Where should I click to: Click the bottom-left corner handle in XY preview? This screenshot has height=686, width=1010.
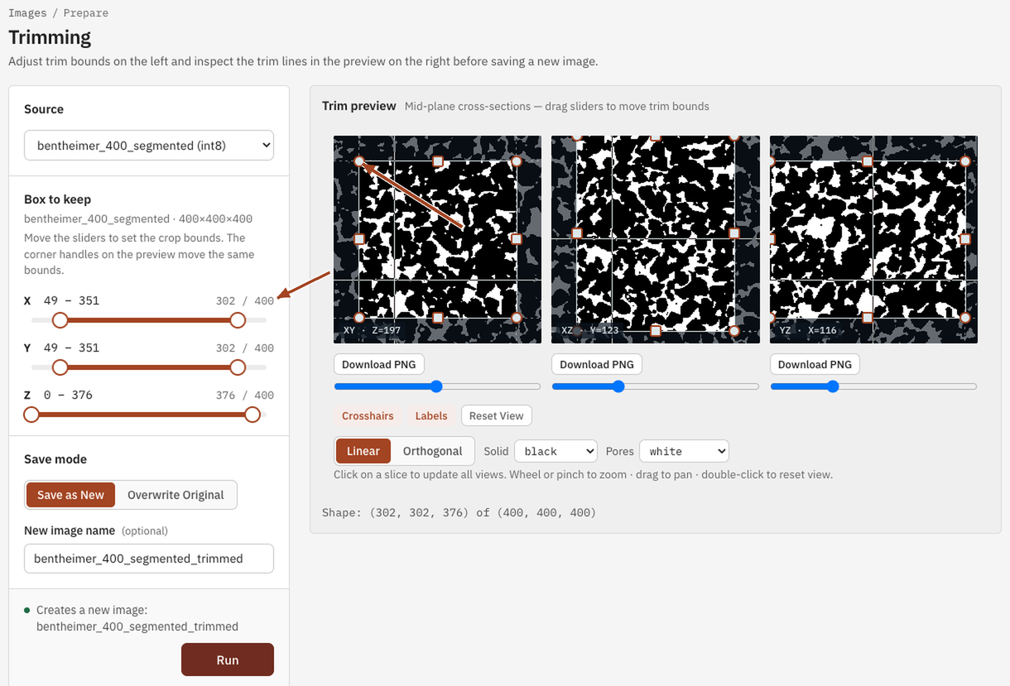pos(359,318)
